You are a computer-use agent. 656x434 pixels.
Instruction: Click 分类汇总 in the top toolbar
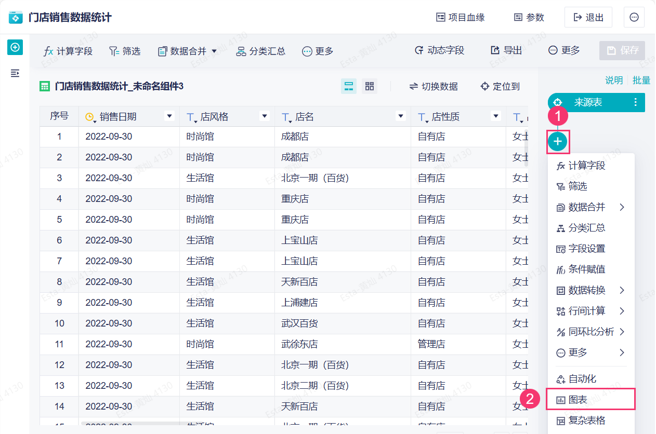tap(261, 51)
